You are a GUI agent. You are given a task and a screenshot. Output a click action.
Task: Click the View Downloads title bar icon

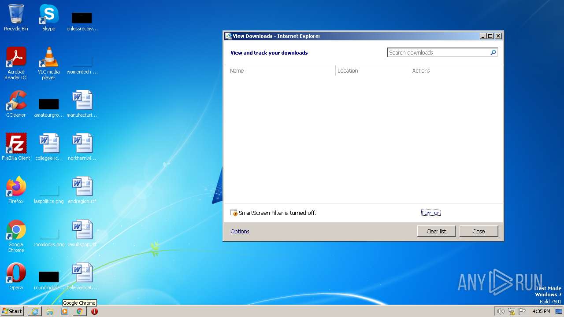228,36
